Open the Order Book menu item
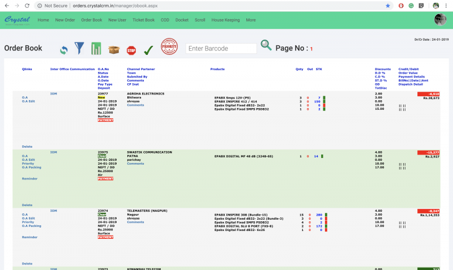This screenshot has height=270, width=453. coord(92,20)
